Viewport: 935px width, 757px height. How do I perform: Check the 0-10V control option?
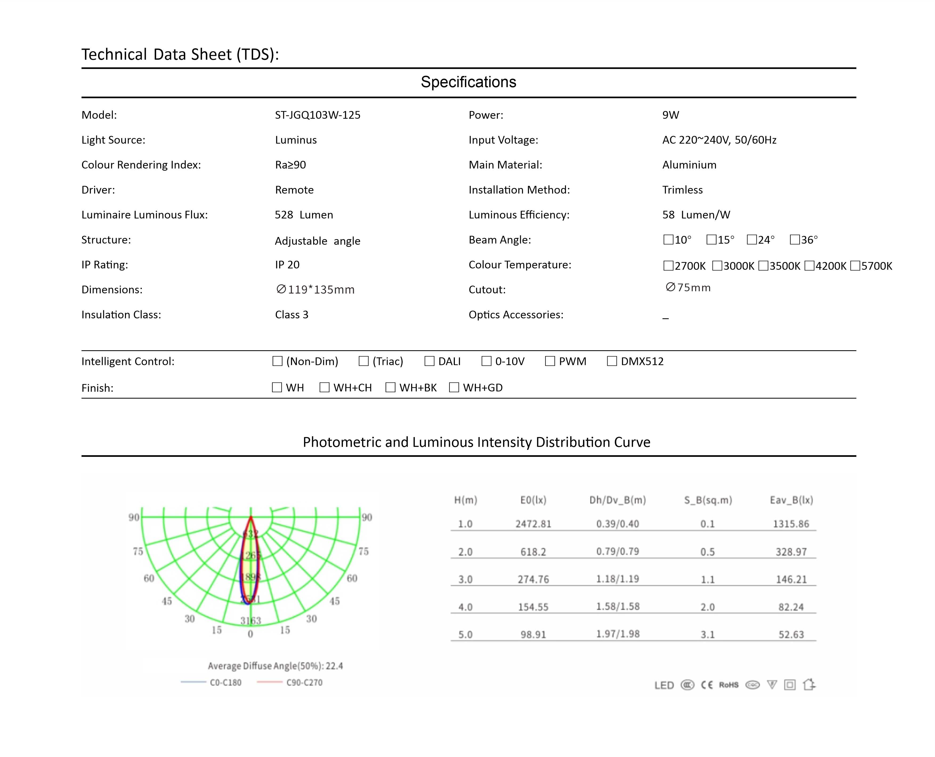pyautogui.click(x=487, y=361)
